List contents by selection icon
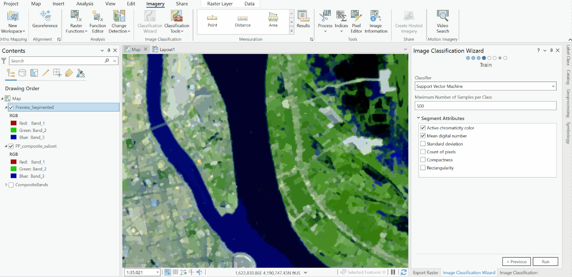 34,73
